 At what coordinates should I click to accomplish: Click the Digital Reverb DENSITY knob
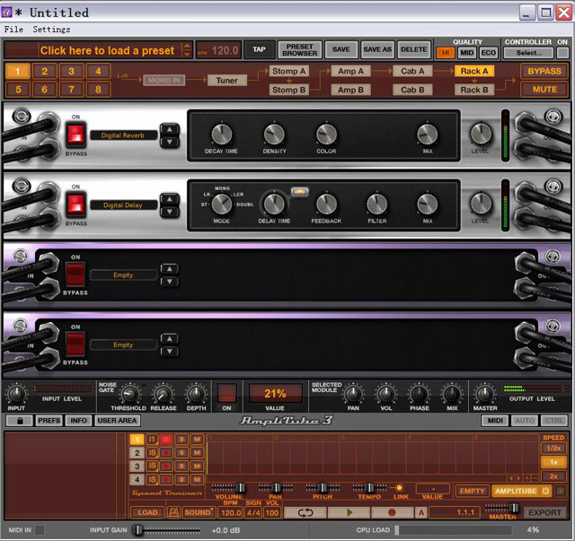pyautogui.click(x=274, y=134)
